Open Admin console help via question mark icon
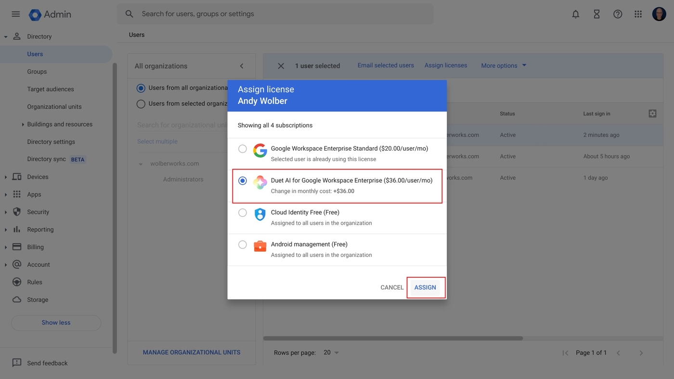 point(618,14)
